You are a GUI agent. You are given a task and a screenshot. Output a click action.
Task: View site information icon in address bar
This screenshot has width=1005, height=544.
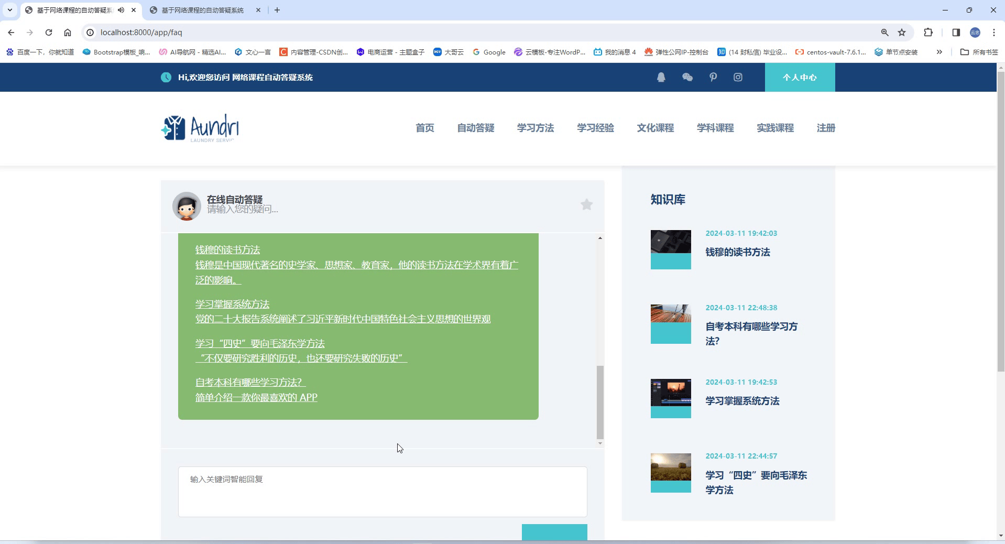point(90,32)
